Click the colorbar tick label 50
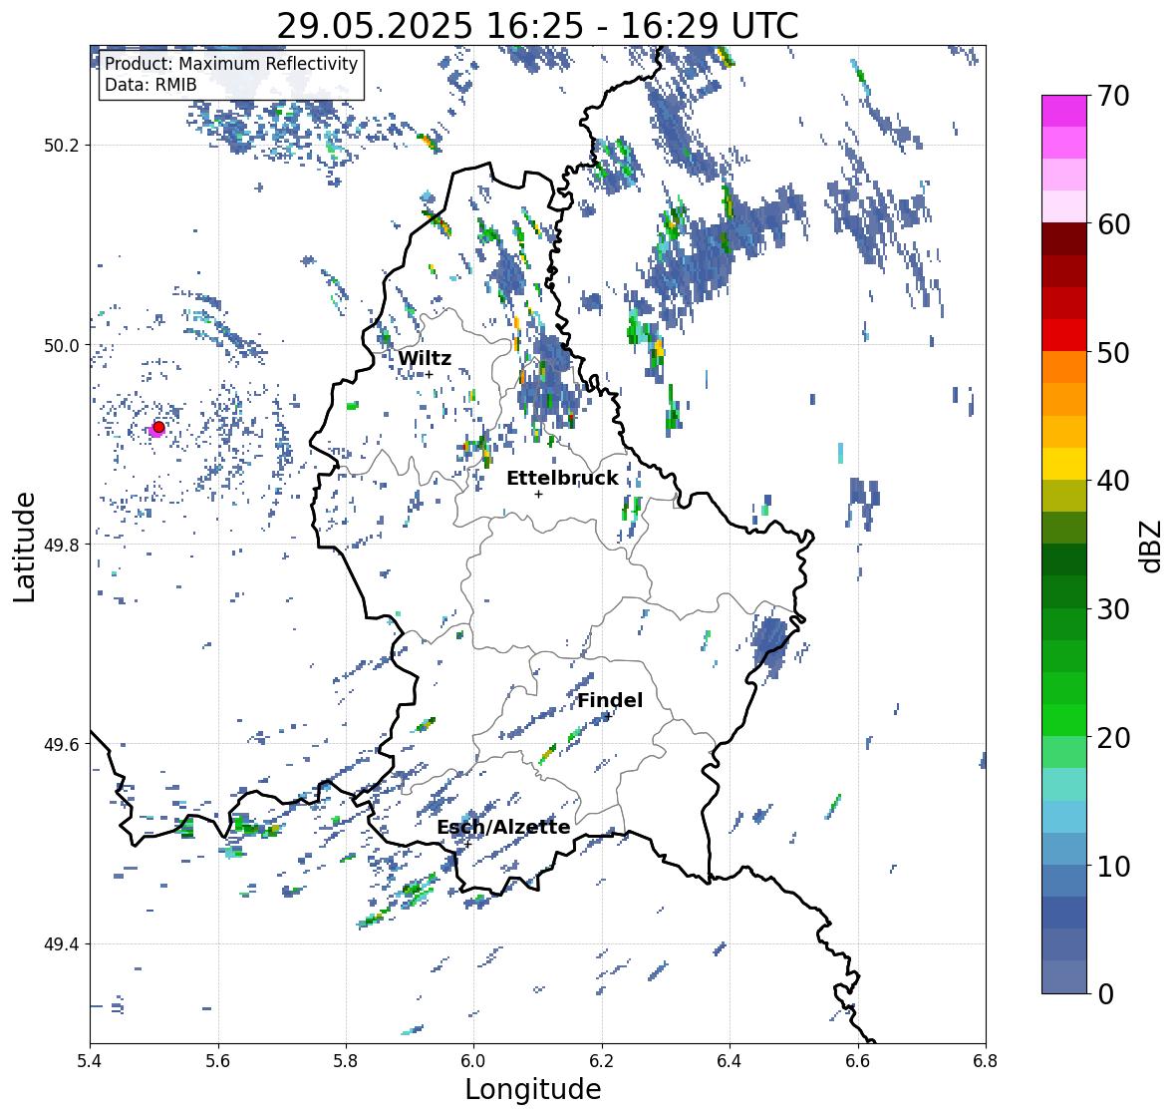This screenshot has width=1175, height=1114. (1113, 352)
